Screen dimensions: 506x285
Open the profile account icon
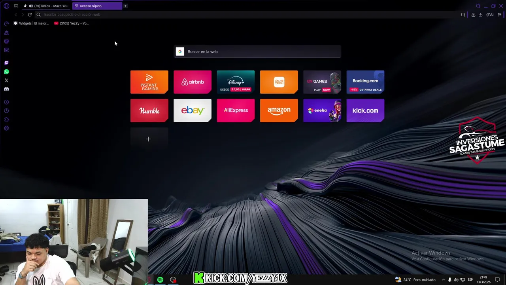point(473,15)
